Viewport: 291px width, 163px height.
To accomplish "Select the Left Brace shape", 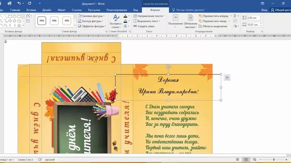I will click(10, 25).
